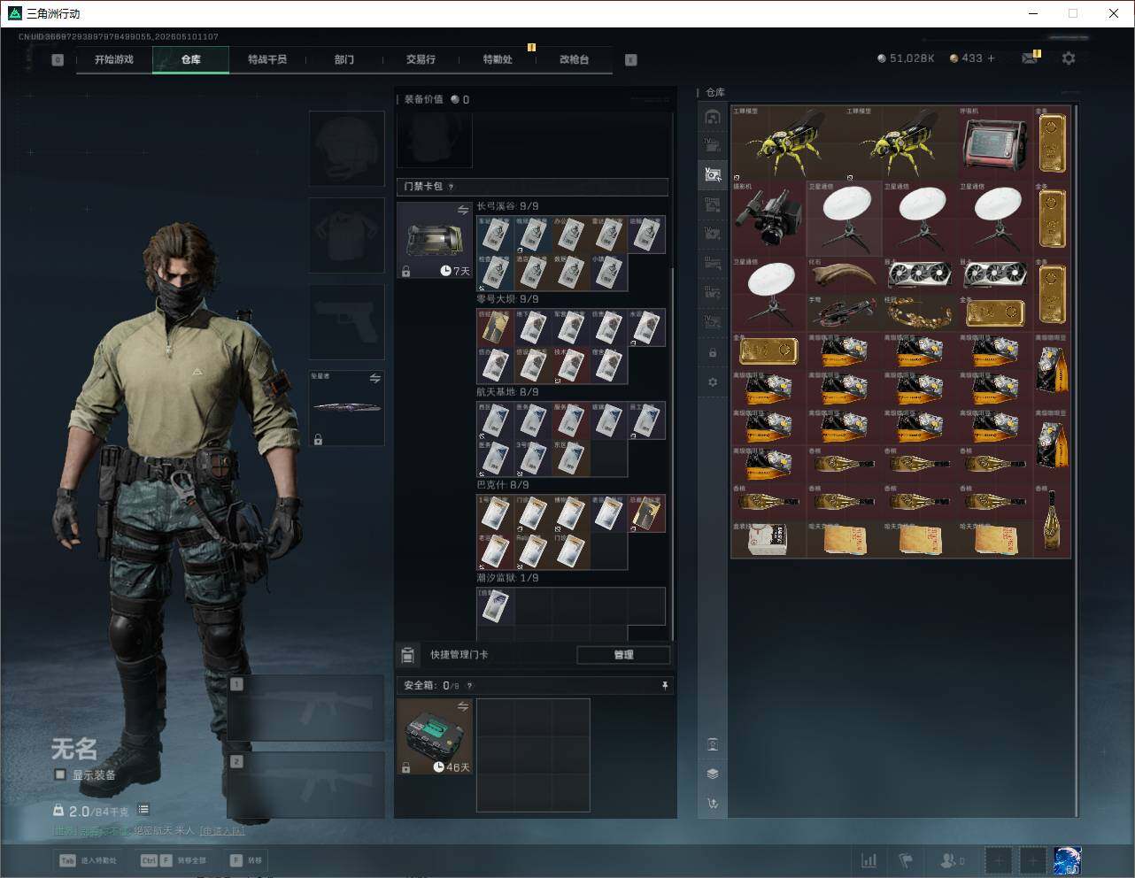Click the F 转移 shortcut button
1135x878 pixels.
click(x=246, y=860)
